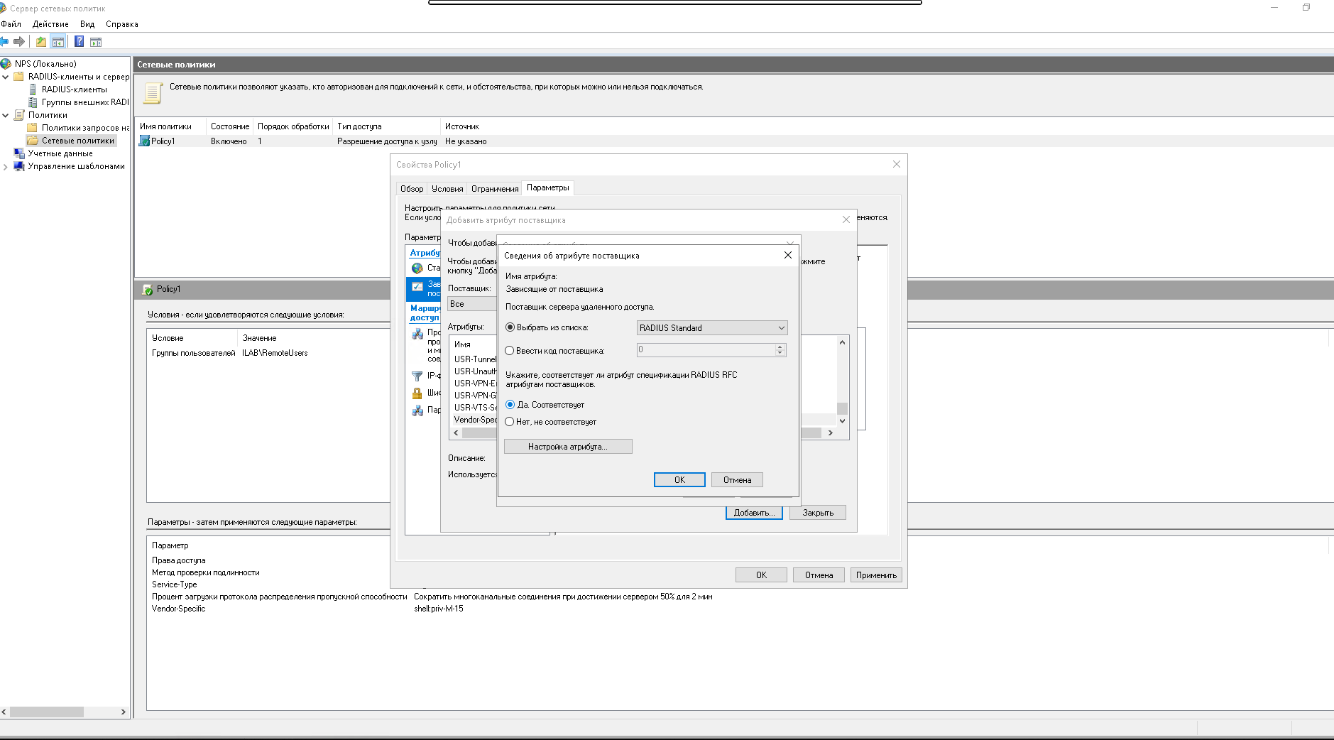Click Применить in the Policy1 properties window

coord(876,575)
